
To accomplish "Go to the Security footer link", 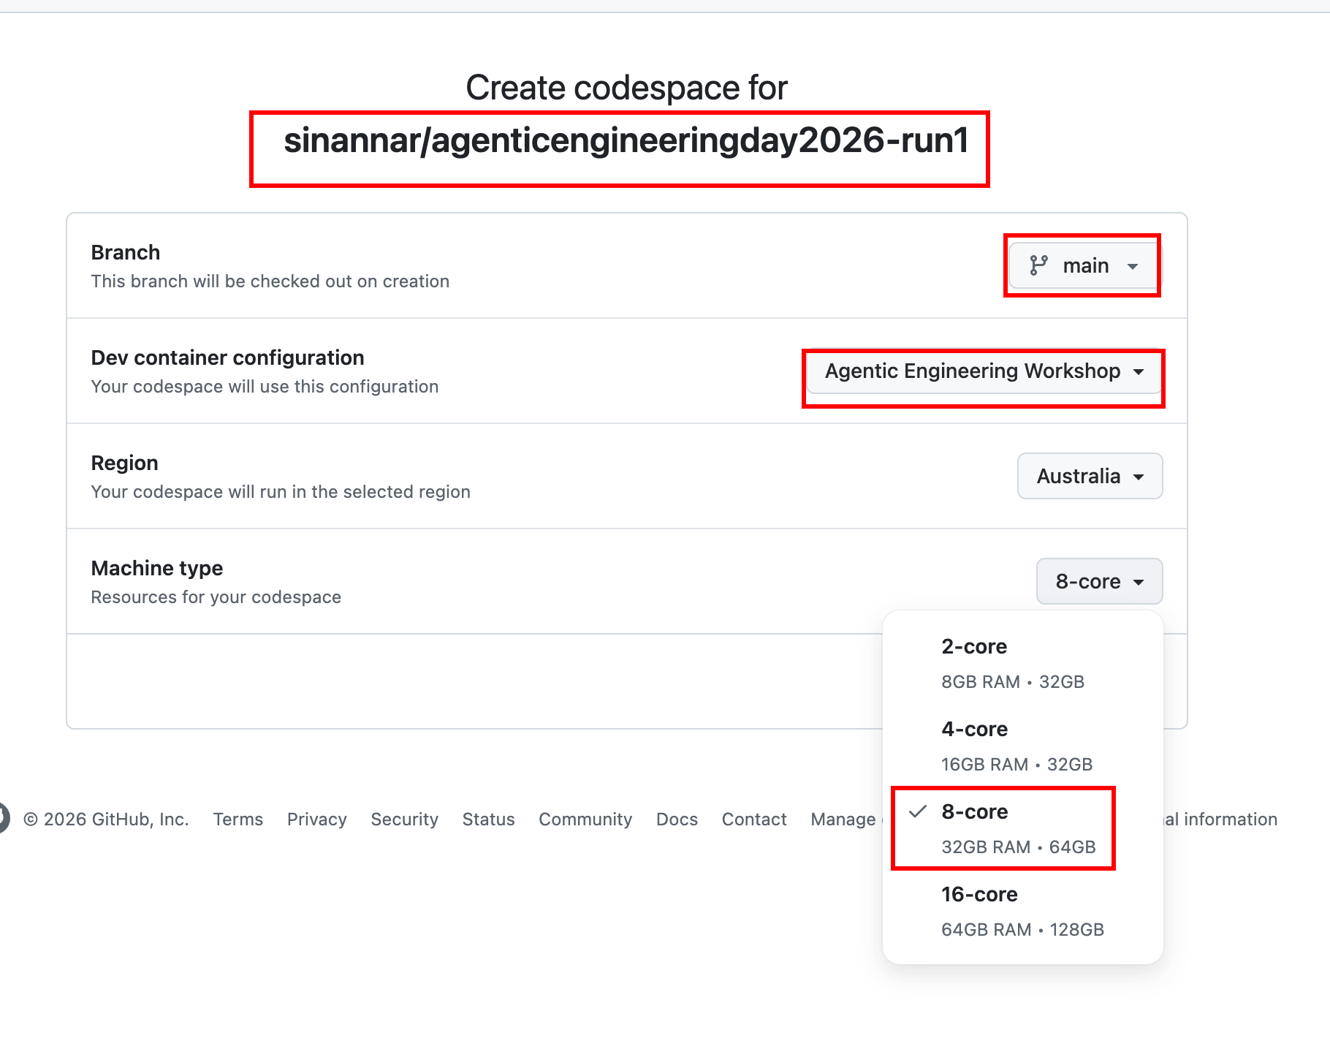I will coord(404,819).
